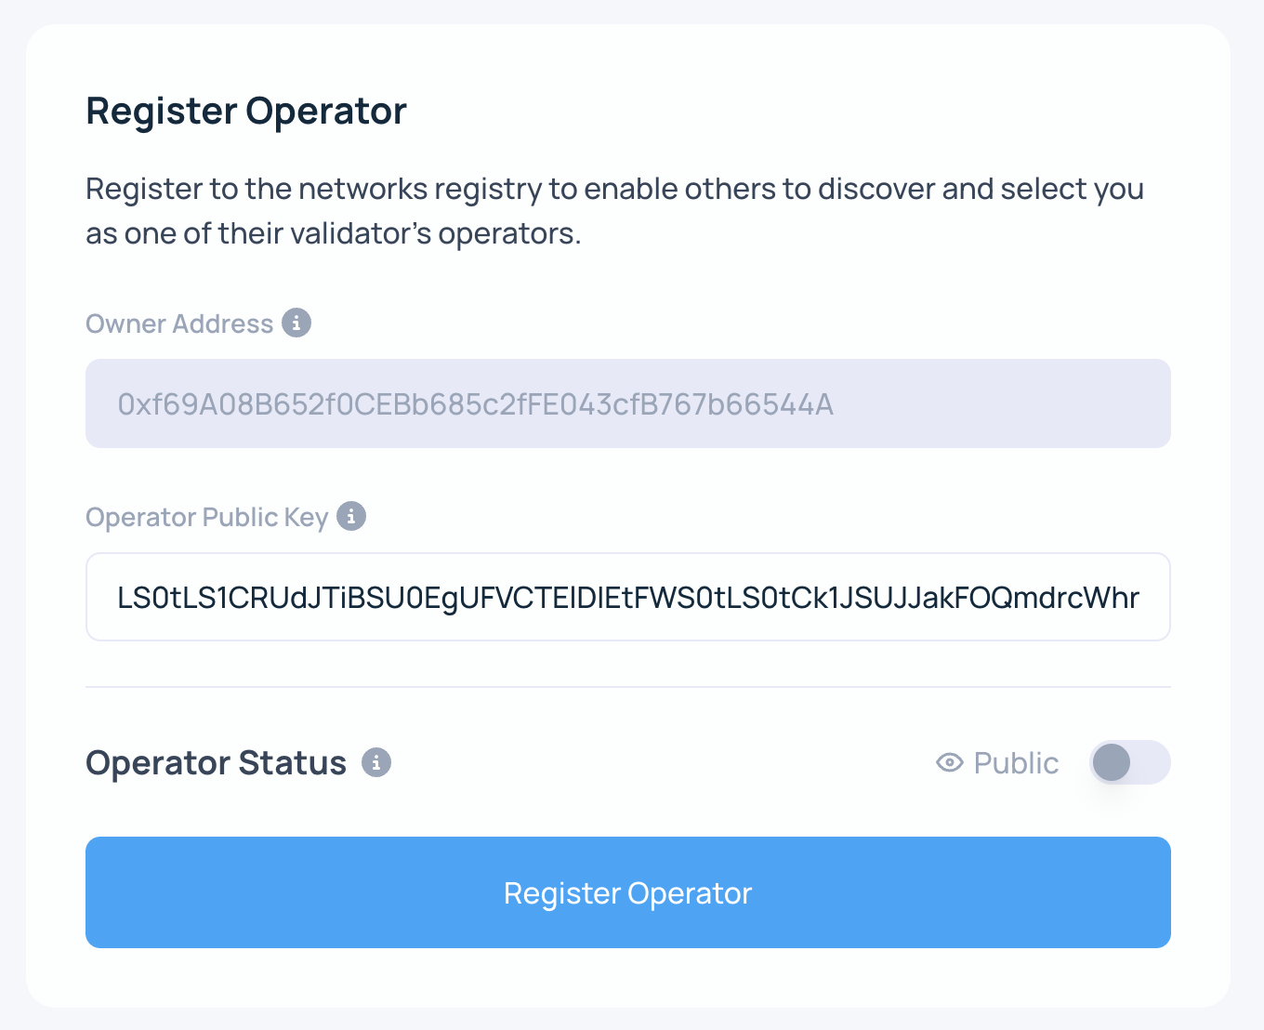The width and height of the screenshot is (1264, 1030).
Task: Focus the Operator Public Key input field
Action: pos(628,597)
